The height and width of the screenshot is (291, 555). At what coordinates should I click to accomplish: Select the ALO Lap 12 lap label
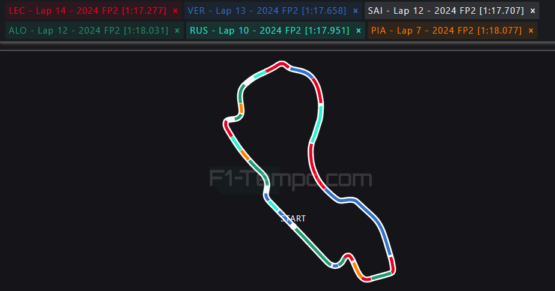pos(88,31)
